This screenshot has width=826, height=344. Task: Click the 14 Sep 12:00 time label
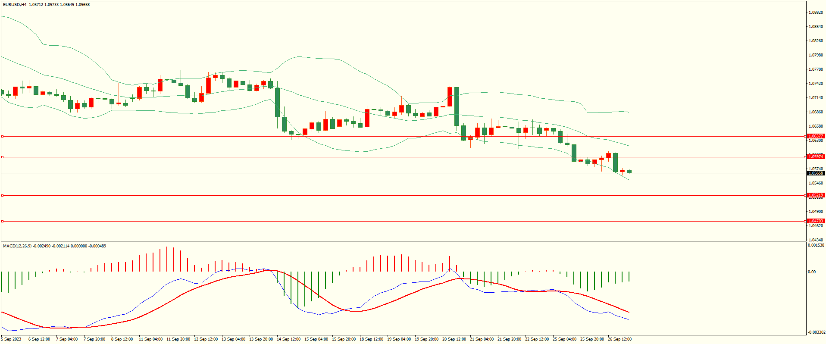(x=288, y=339)
